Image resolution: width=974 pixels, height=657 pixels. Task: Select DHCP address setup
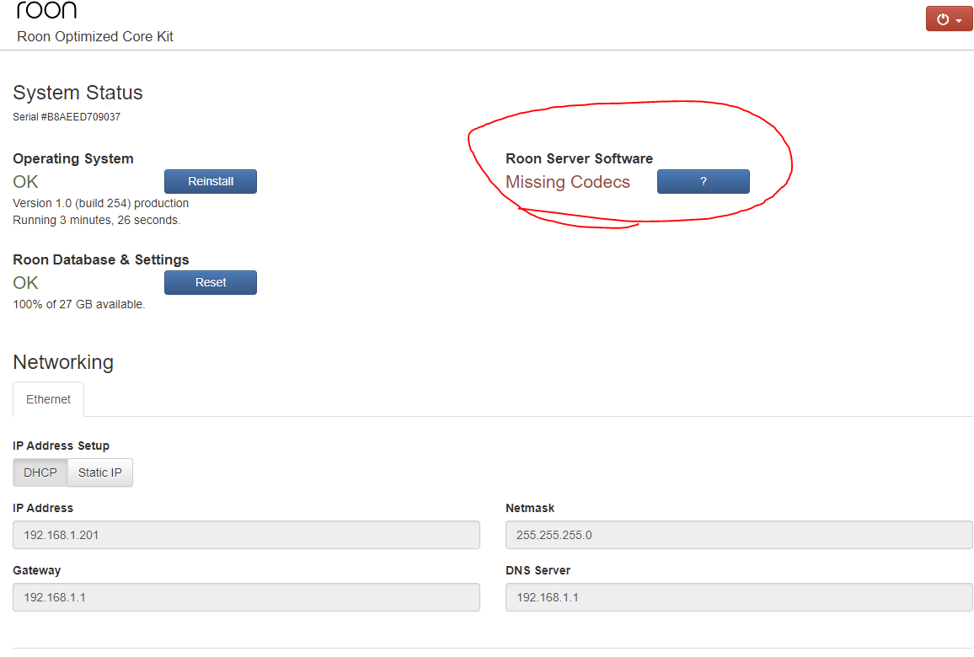coord(40,473)
